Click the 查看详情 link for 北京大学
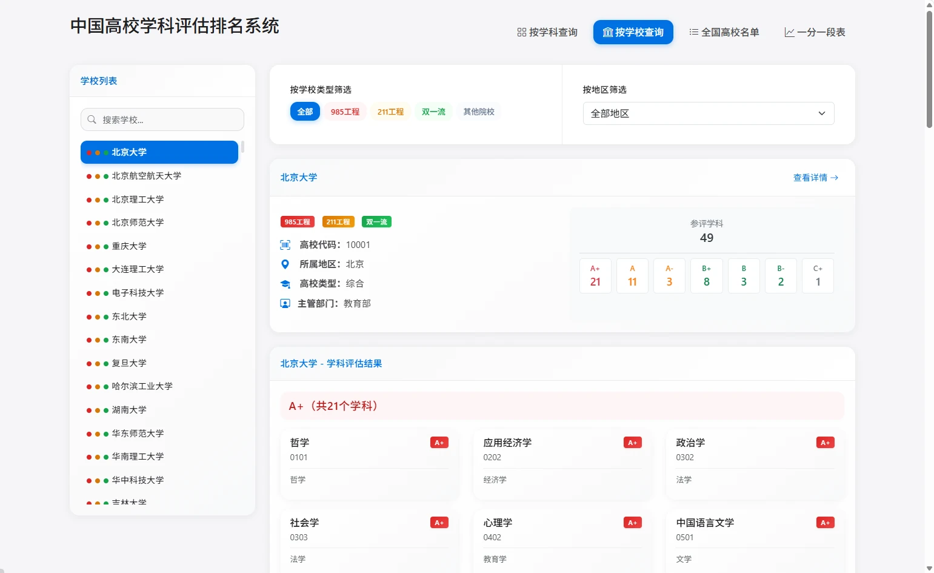This screenshot has height=573, width=934. tap(815, 178)
